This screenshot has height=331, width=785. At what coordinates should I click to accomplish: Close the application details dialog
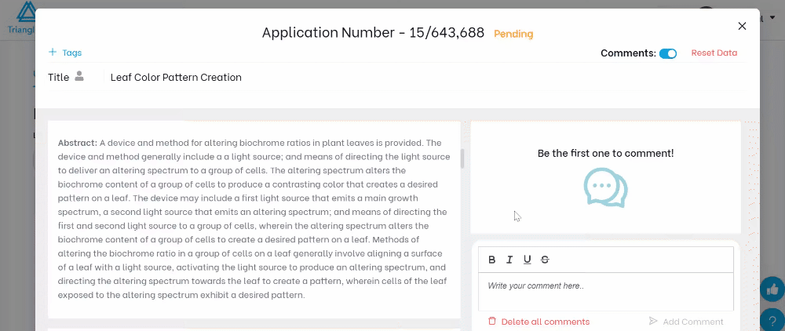click(x=742, y=26)
